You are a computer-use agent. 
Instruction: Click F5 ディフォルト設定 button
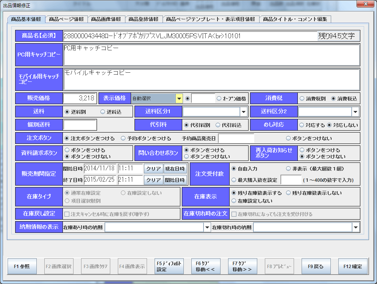169,267
